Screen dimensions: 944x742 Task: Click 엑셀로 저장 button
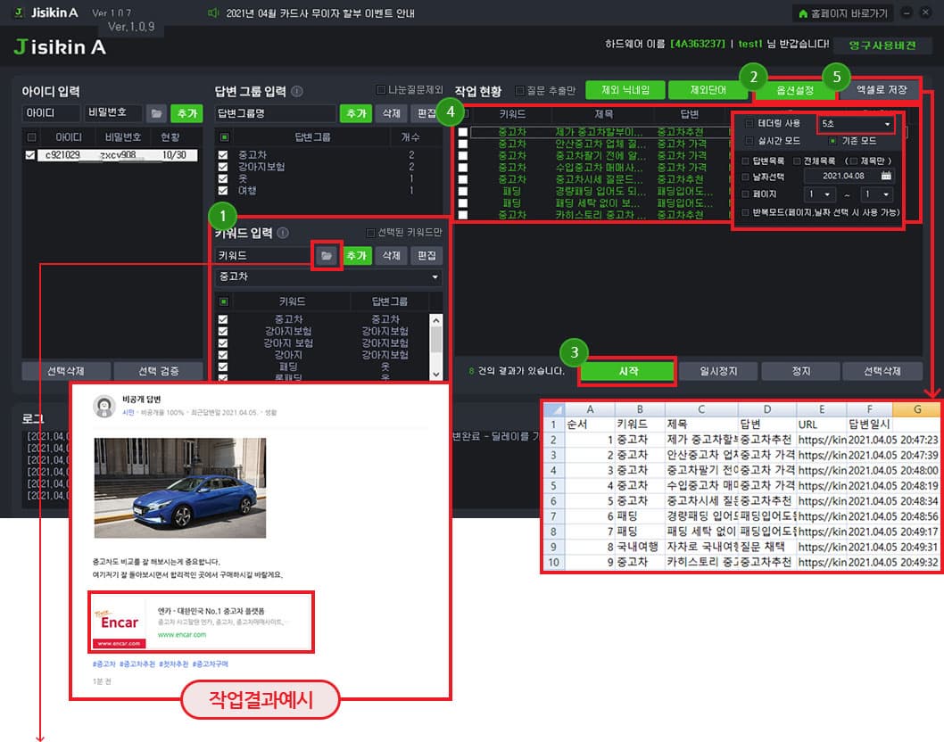882,90
